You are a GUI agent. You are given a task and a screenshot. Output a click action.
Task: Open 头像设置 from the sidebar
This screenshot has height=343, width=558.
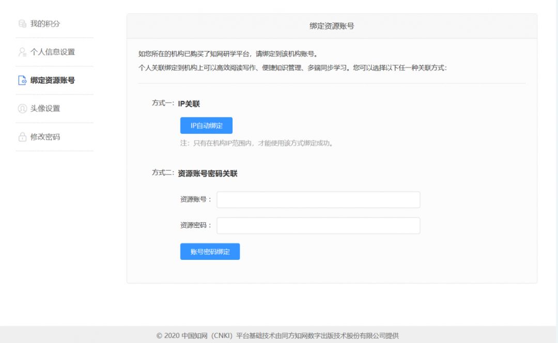tap(45, 108)
